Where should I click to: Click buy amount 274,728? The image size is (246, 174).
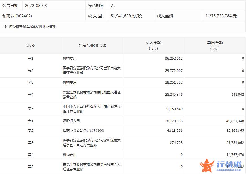tap(176, 142)
